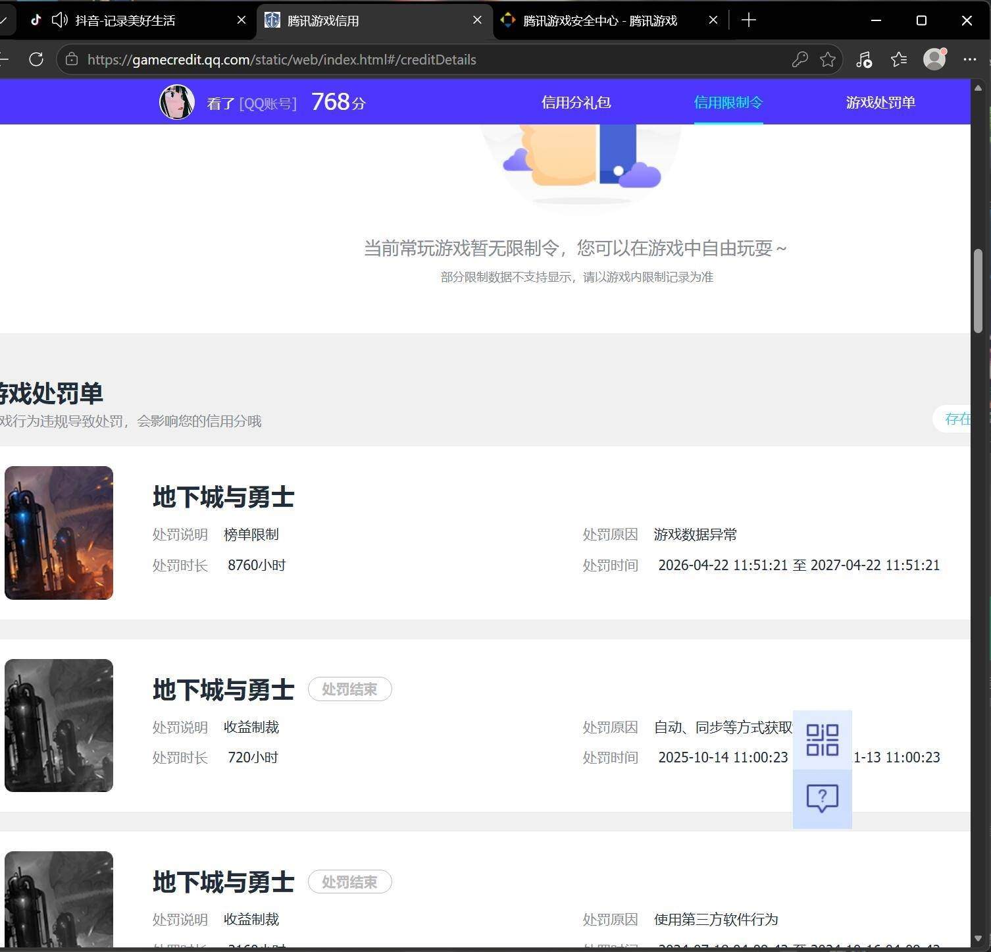The image size is (991, 952).
Task: Click the 看了 [QQ账号] username
Action: [x=252, y=103]
